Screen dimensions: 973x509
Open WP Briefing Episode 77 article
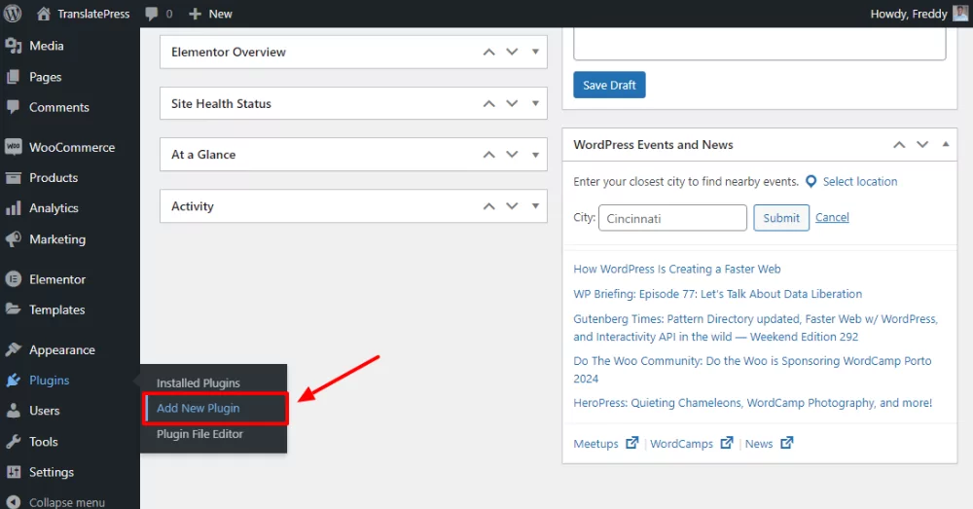pos(717,294)
